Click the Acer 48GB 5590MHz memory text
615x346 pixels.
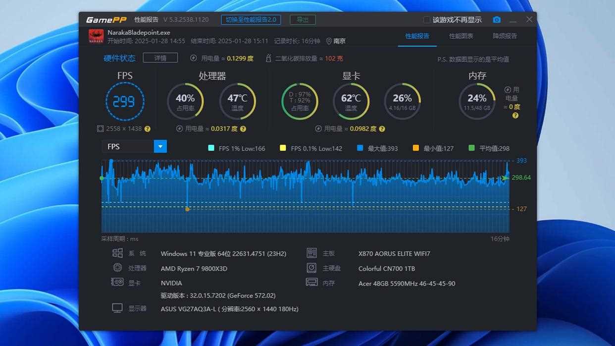[407, 284]
